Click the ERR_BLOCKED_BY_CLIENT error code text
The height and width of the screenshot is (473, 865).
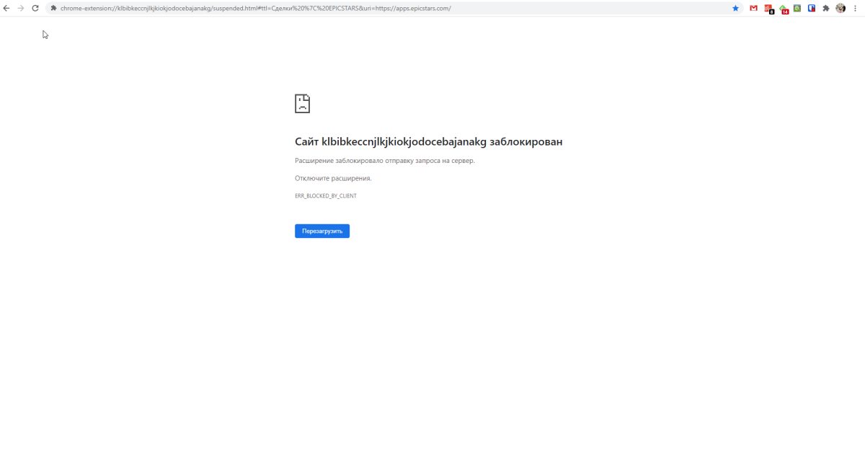coord(326,196)
